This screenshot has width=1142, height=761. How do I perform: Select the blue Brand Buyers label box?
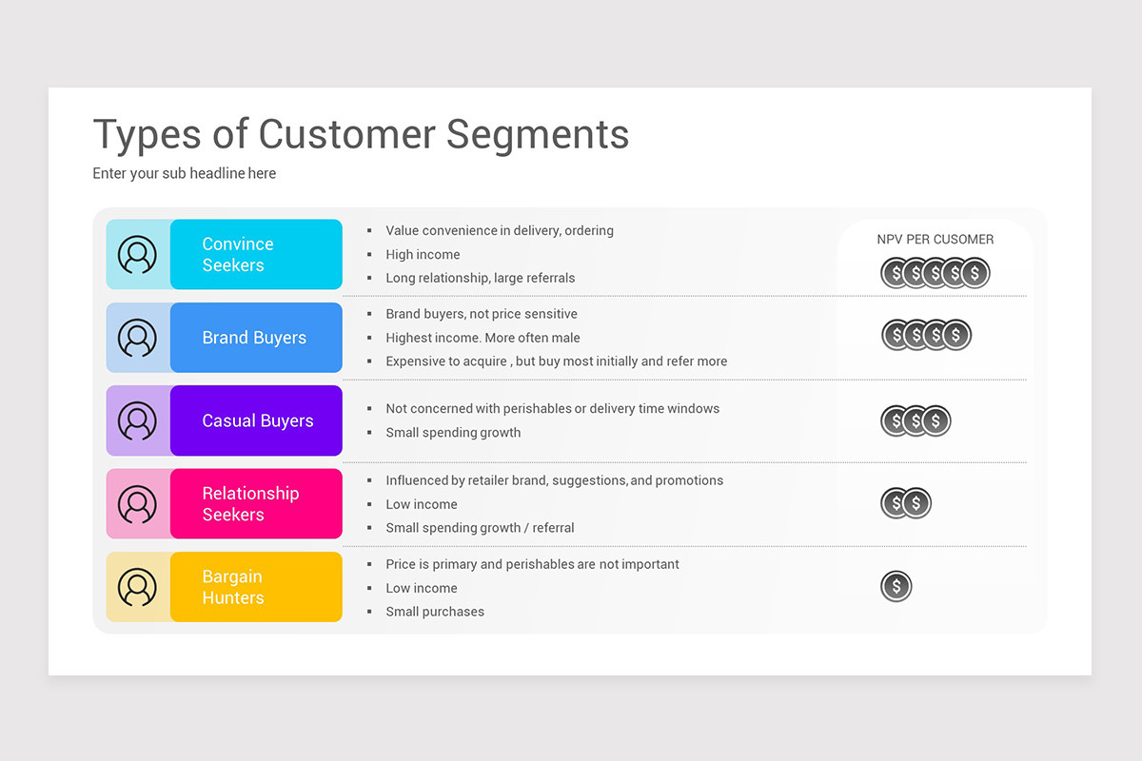click(x=256, y=338)
